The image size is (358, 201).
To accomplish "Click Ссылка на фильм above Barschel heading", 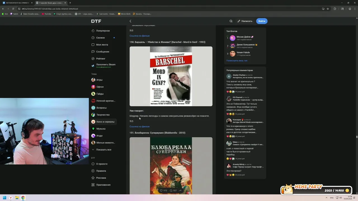I will click(x=139, y=36).
